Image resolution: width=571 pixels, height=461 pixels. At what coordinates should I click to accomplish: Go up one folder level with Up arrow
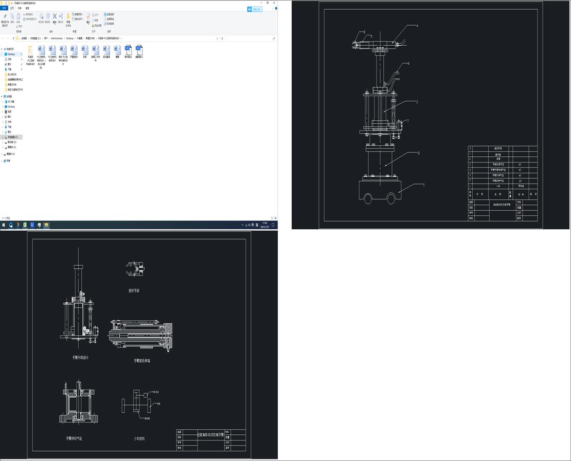(x=13, y=38)
